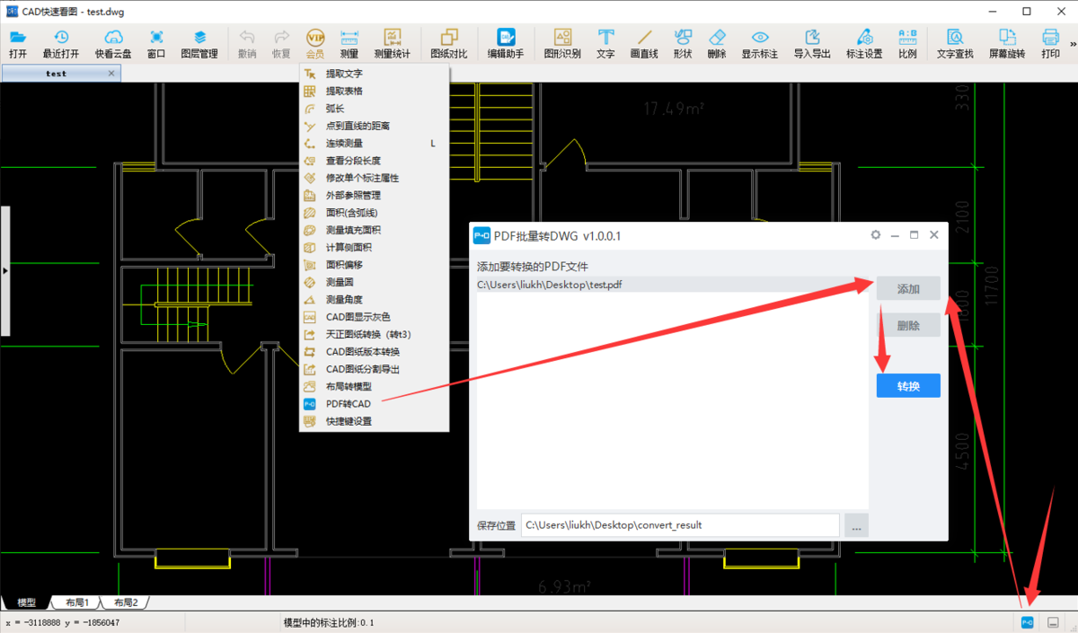Viewport: 1078px width, 633px height.
Task: Expand the collapsed left side panel handle
Action: [x=4, y=270]
